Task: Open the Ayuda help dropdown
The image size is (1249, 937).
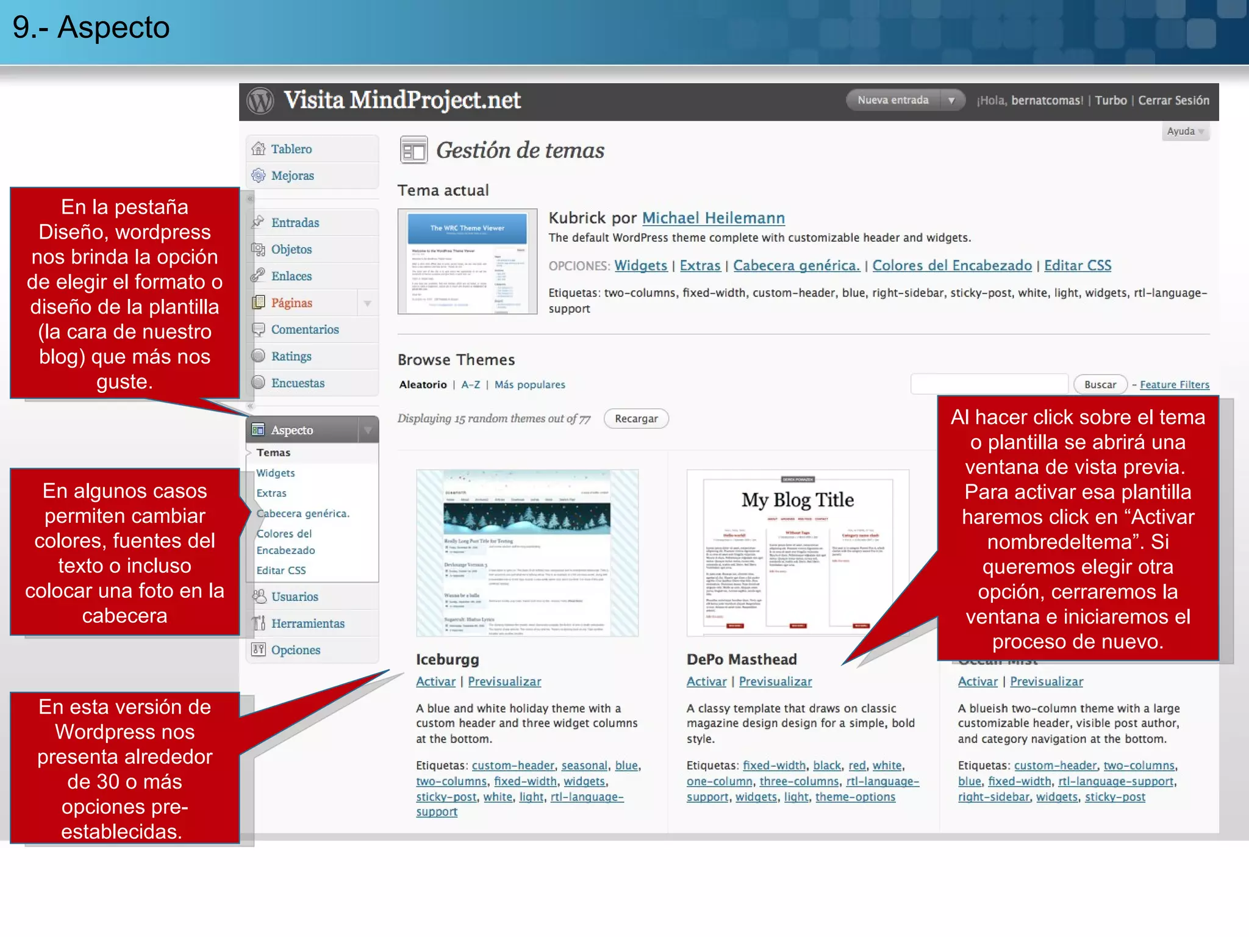Action: click(1184, 131)
